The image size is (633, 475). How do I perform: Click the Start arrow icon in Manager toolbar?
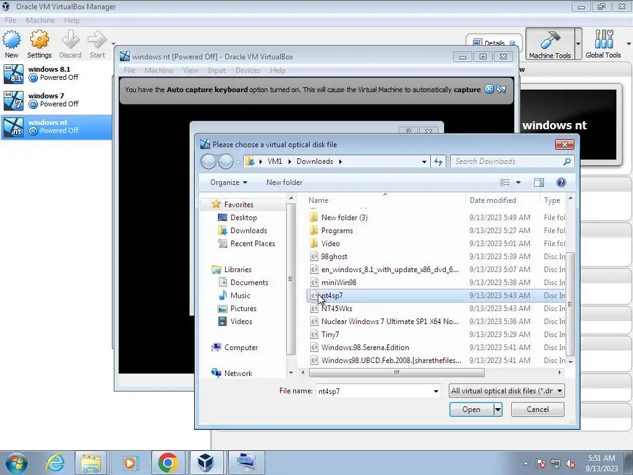pyautogui.click(x=97, y=40)
